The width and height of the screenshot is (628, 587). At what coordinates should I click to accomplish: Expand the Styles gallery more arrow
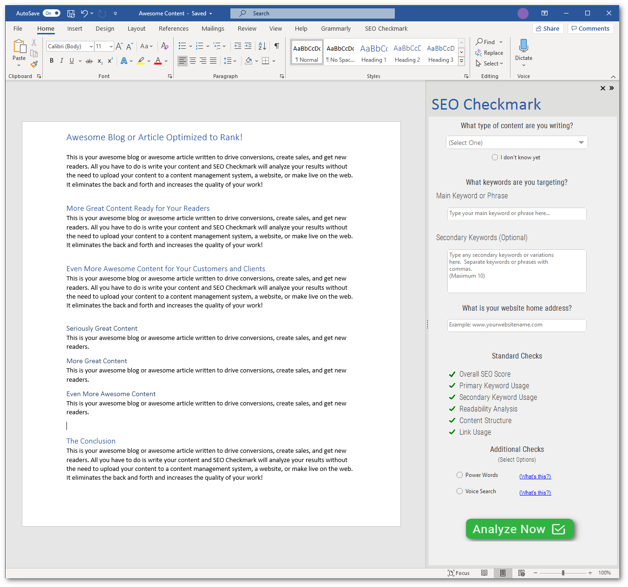(x=461, y=61)
